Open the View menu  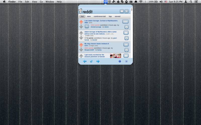(34, 2)
